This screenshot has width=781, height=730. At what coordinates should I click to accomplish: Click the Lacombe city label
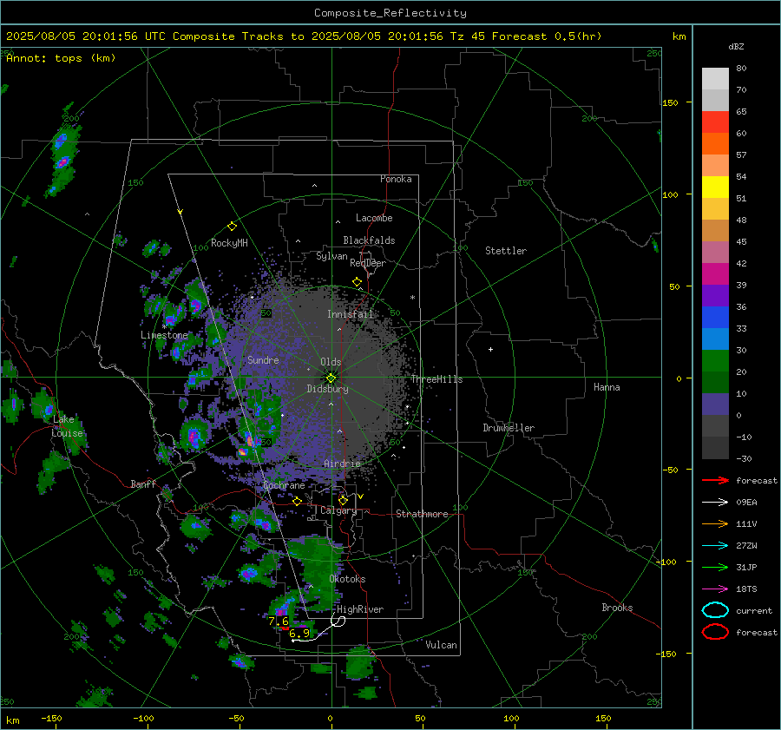pos(374,218)
